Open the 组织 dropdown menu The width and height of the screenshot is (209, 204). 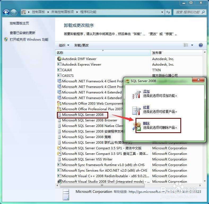click(x=64, y=45)
